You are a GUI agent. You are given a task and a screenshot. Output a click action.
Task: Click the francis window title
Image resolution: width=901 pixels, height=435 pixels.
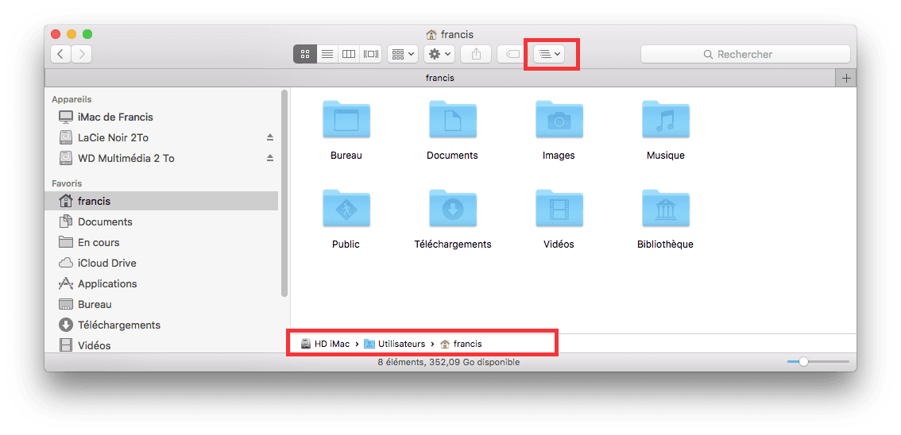point(450,34)
